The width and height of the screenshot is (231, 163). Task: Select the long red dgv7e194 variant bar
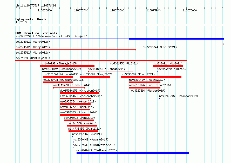coord(101,61)
